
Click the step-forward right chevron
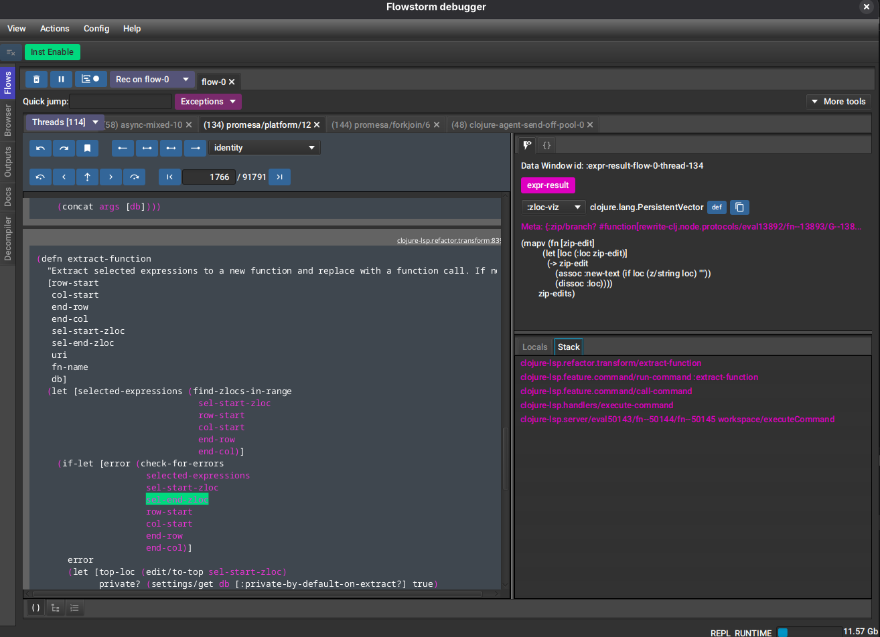click(x=111, y=177)
